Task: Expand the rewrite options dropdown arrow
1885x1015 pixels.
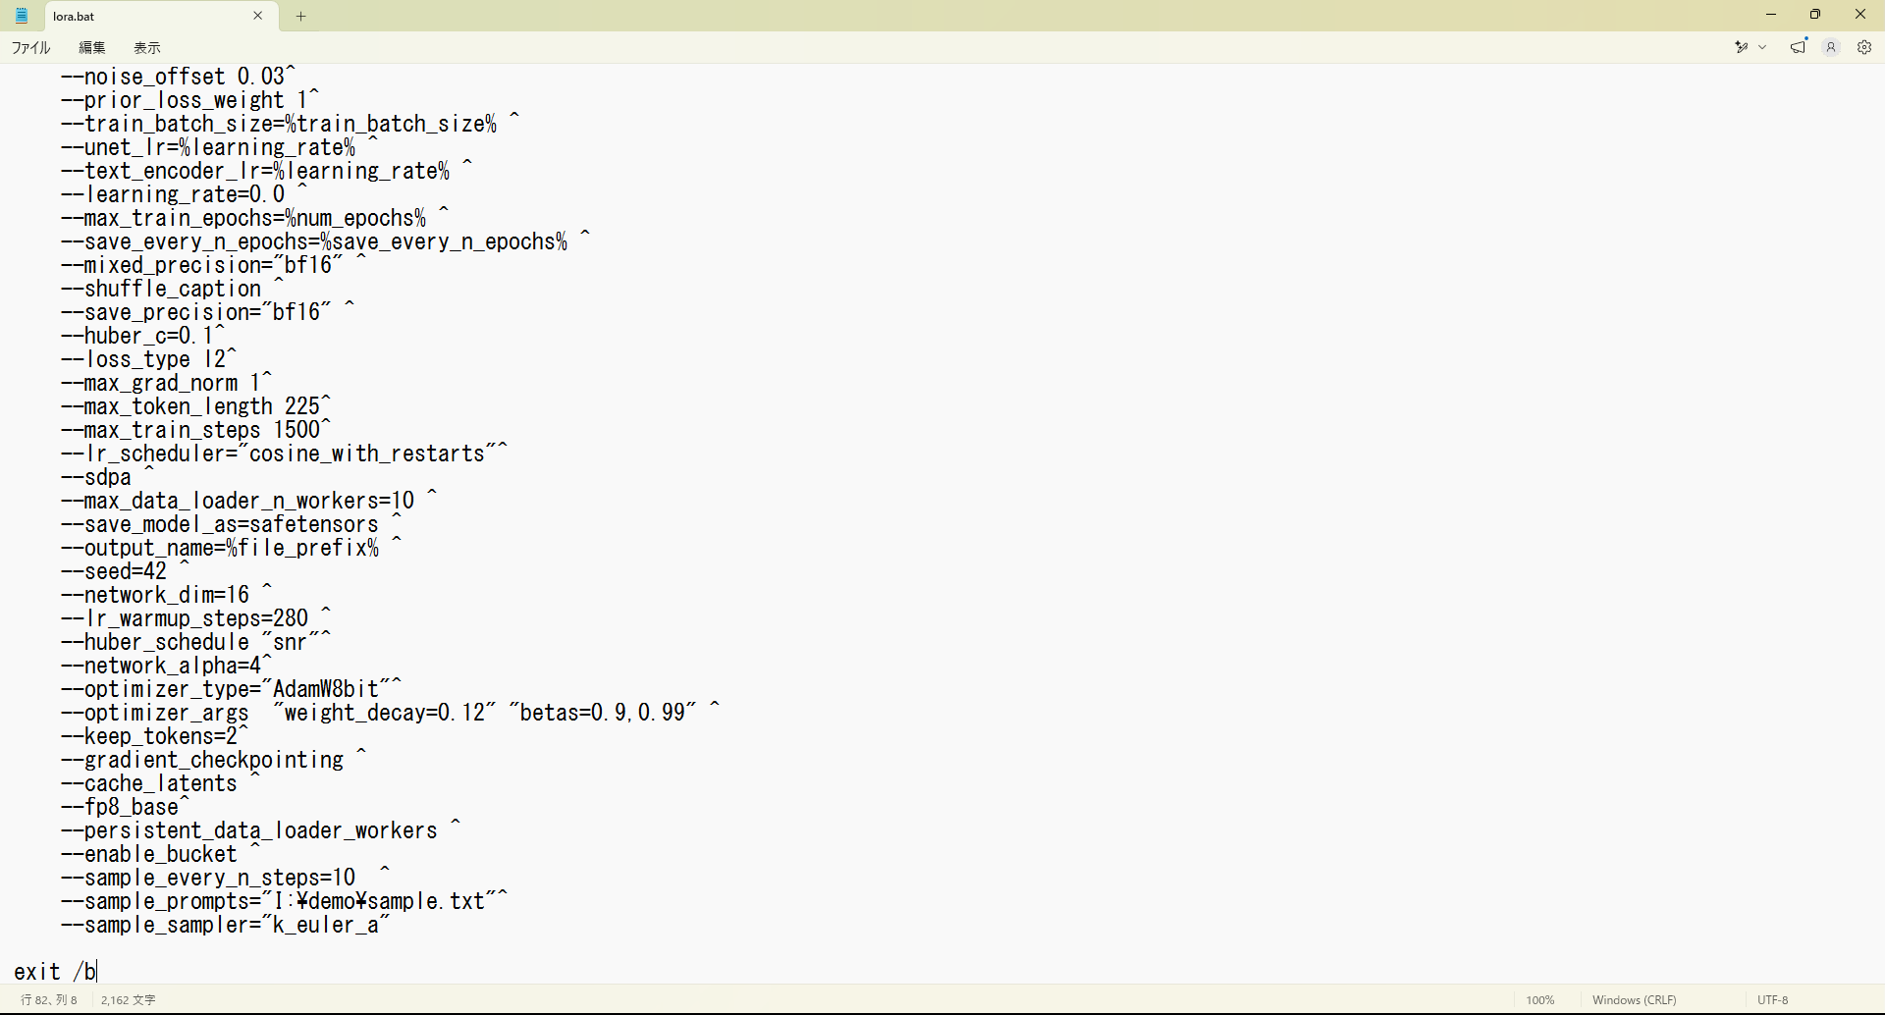Action: point(1763,47)
